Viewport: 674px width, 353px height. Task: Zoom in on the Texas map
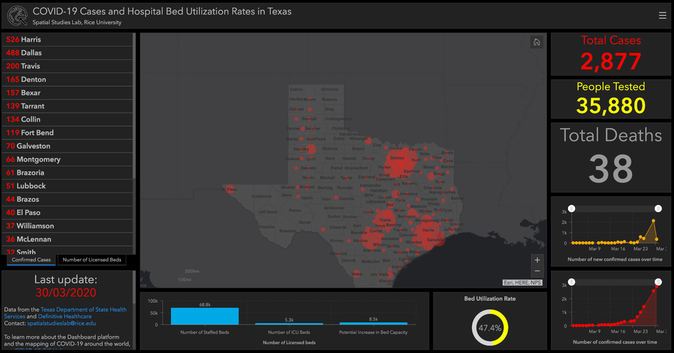tap(537, 260)
